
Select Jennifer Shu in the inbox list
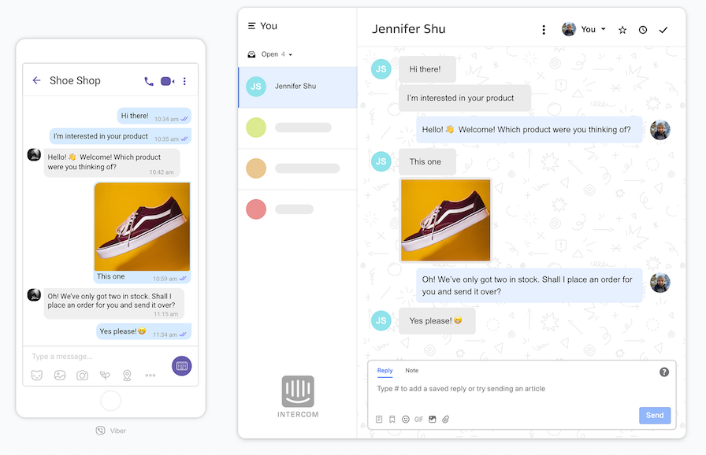298,87
